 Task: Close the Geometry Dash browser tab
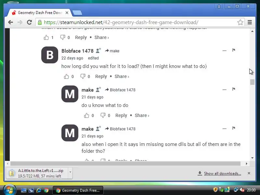coord(67,13)
